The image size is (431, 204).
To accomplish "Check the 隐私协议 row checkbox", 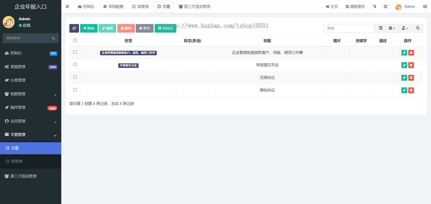I will [75, 90].
